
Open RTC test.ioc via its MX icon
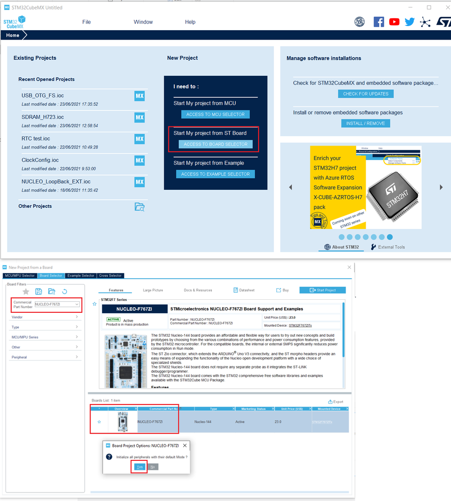click(139, 139)
